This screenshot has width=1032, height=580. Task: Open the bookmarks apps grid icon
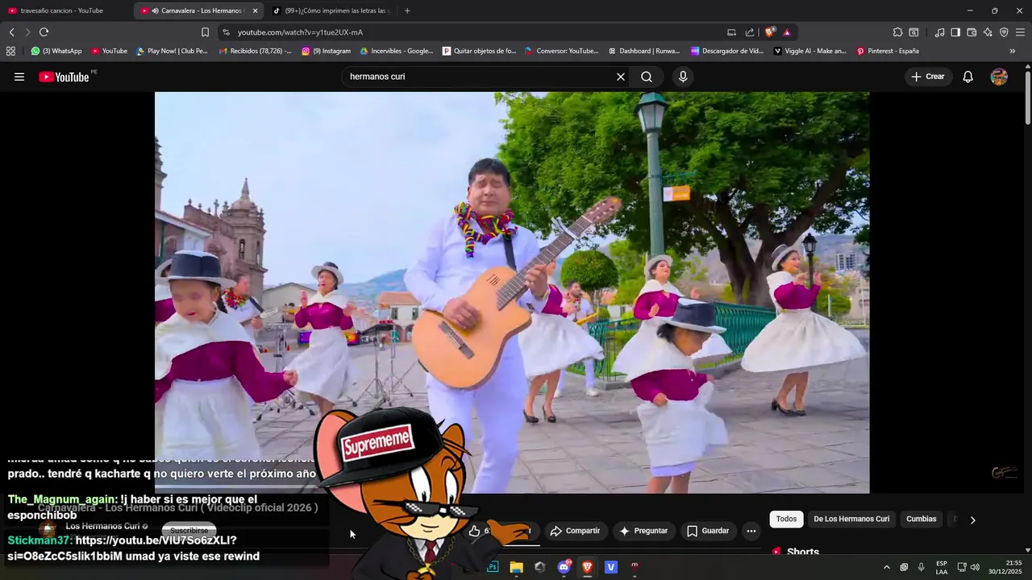click(10, 51)
